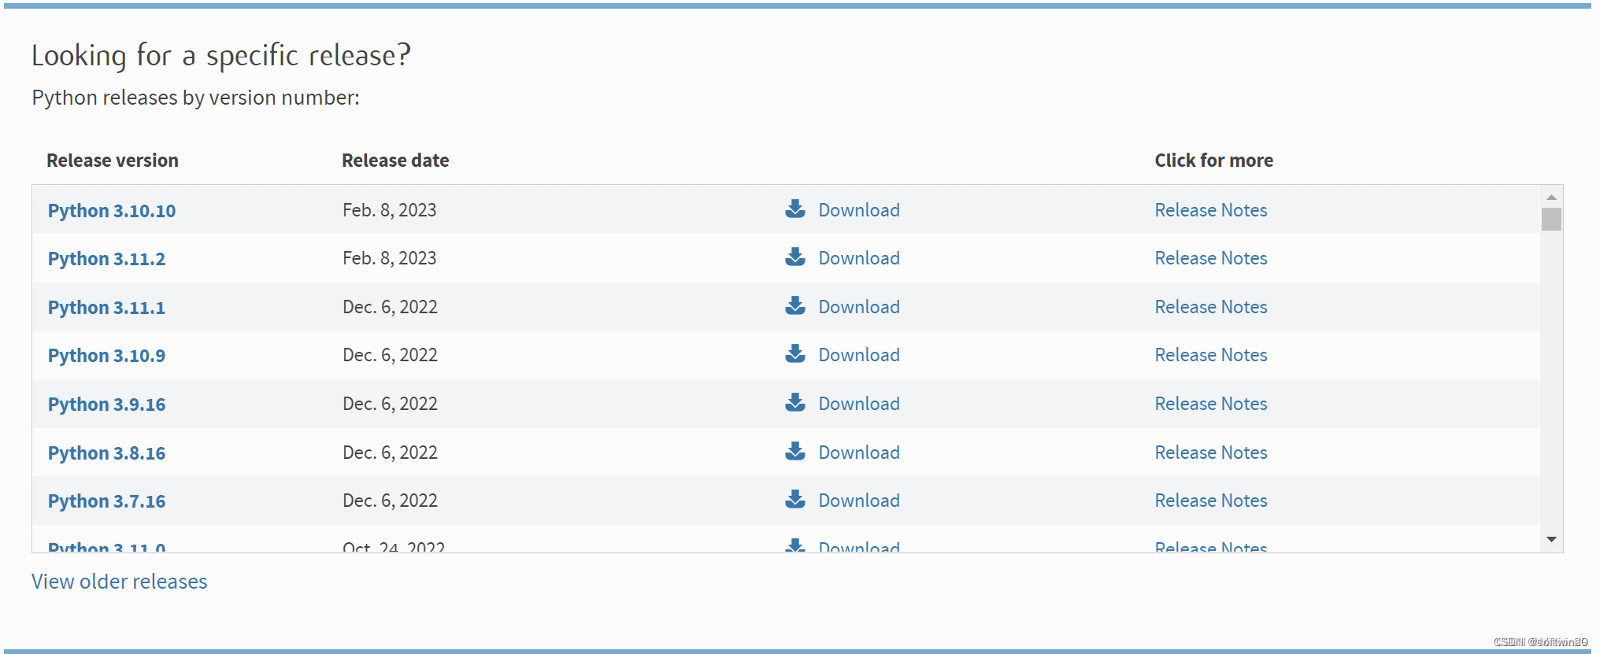Click the Python 3.10.10 date Feb. 8, 2023
This screenshot has width=1600, height=654.
point(390,210)
